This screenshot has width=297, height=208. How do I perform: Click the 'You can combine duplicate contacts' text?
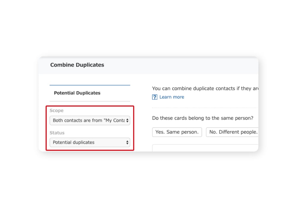pos(205,89)
